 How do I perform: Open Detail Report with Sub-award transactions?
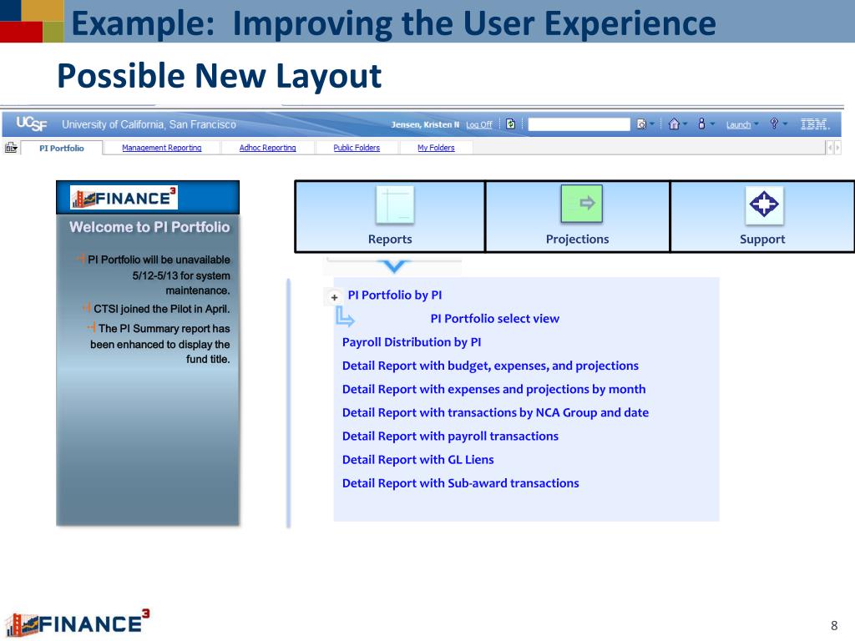461,483
